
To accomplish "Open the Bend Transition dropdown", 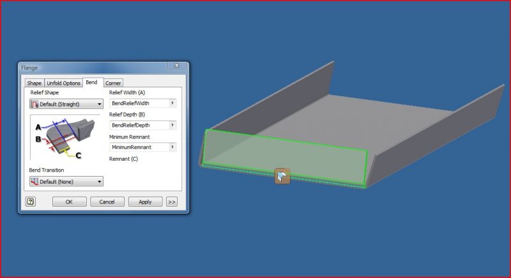I will (66, 182).
